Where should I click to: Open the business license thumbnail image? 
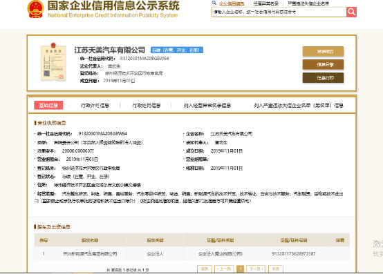coord(53,62)
